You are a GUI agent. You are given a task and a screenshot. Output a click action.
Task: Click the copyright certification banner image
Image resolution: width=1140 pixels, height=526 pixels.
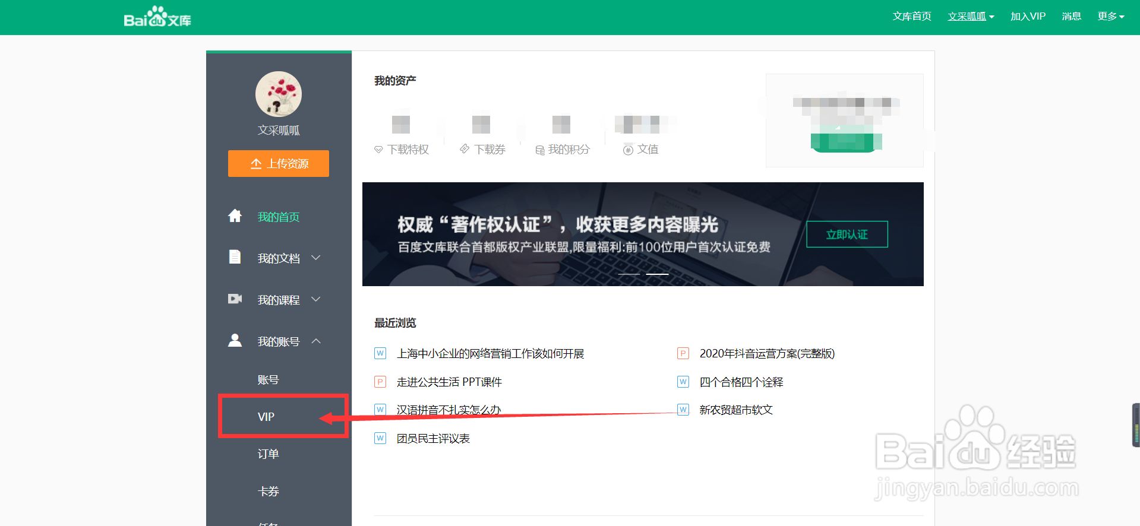click(x=643, y=234)
